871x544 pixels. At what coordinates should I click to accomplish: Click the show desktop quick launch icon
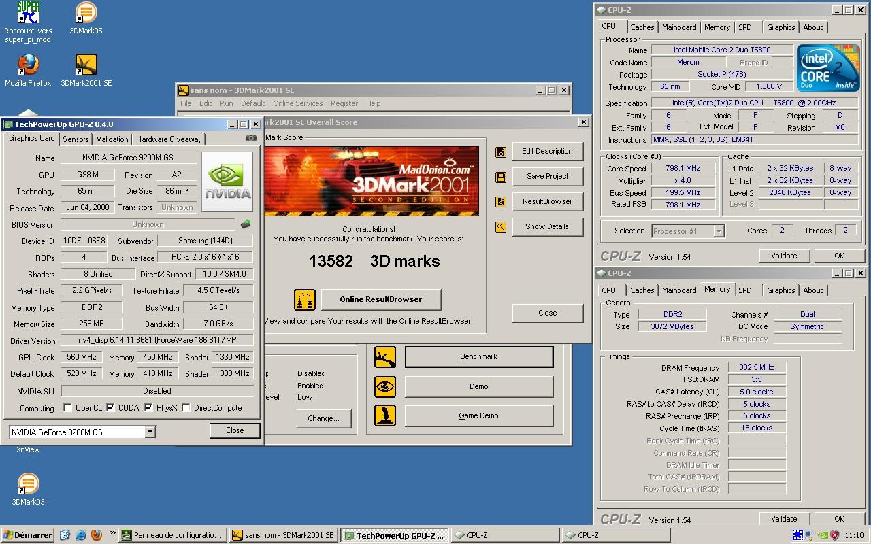[65, 535]
